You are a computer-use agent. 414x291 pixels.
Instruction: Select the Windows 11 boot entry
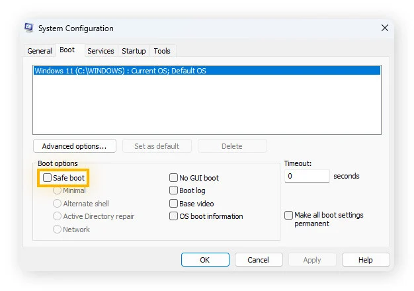click(x=206, y=71)
